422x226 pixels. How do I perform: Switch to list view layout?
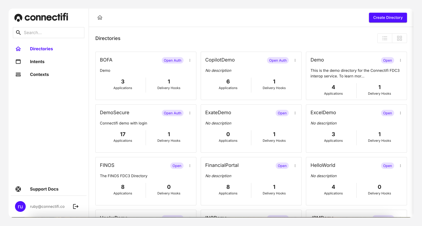385,38
